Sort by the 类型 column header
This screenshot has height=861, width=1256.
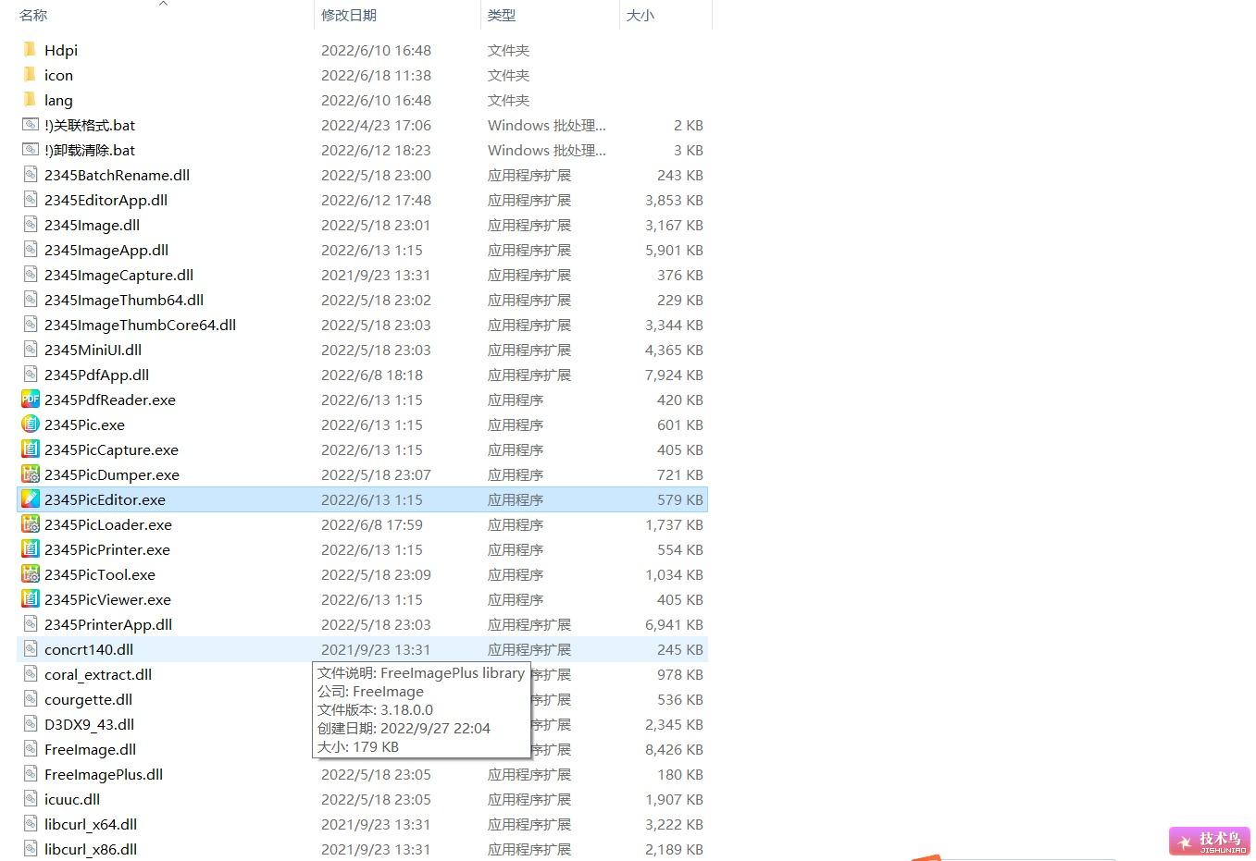tap(502, 16)
